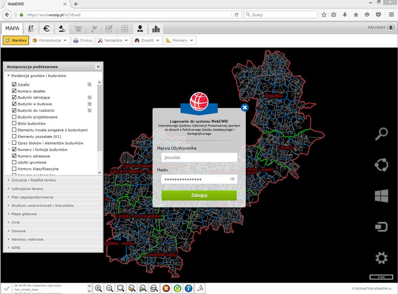
Task: Click the Drukuj print button
Action: point(83,40)
